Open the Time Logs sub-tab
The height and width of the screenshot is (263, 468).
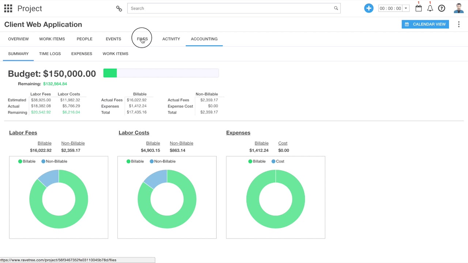pos(50,54)
